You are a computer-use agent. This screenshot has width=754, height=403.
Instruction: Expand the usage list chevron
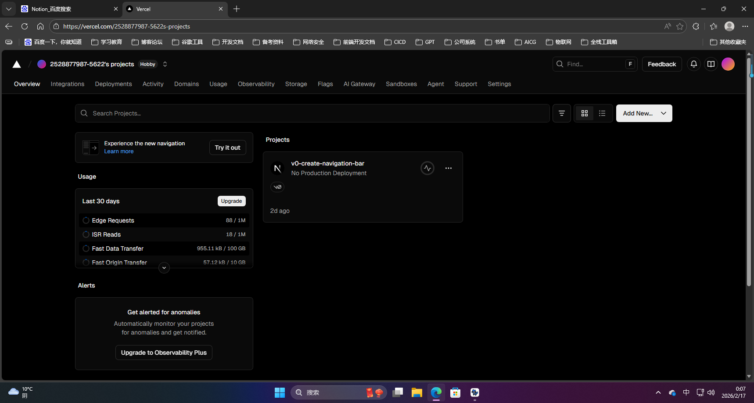tap(164, 268)
